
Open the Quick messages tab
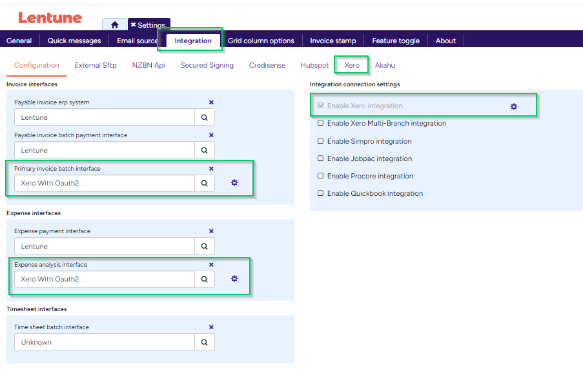pyautogui.click(x=74, y=41)
